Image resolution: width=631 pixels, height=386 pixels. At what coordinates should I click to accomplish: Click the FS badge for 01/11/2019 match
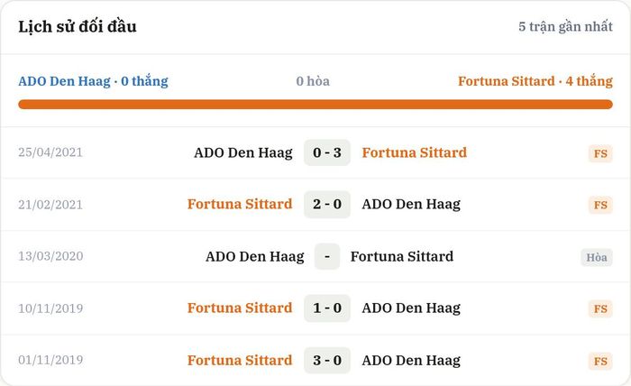pos(600,361)
